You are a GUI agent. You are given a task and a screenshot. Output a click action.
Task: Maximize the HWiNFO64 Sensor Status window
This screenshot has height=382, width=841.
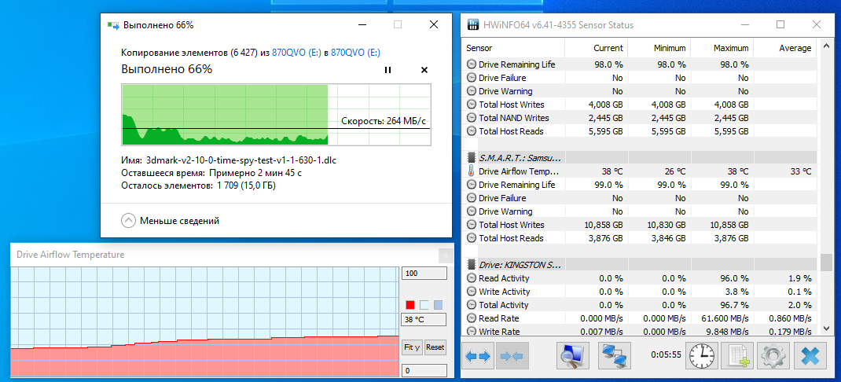coord(780,24)
